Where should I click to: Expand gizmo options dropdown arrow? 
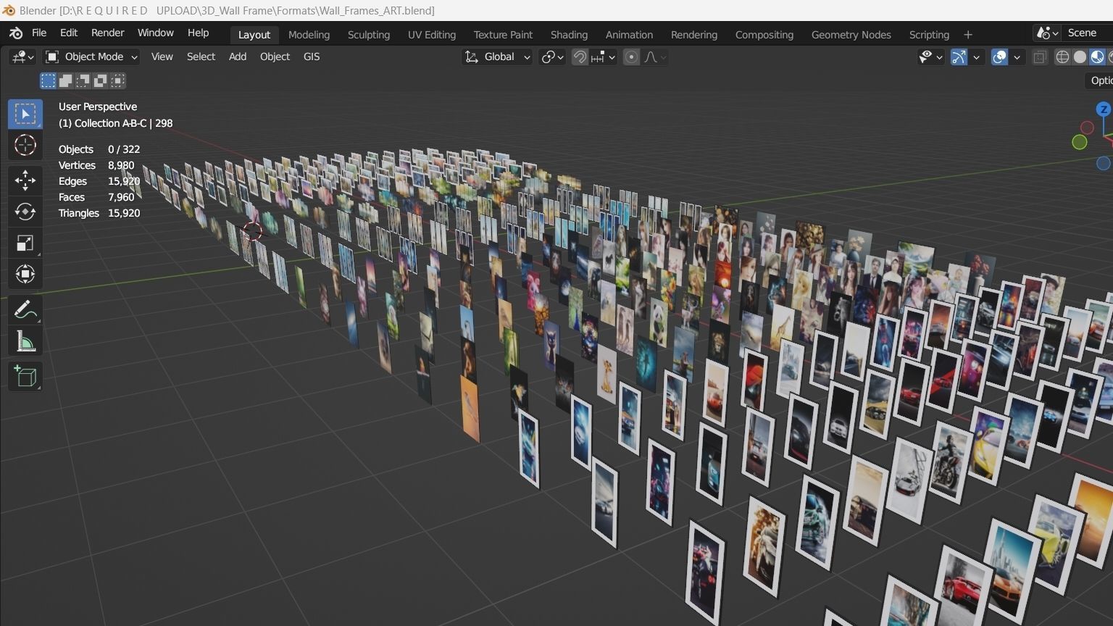[976, 57]
